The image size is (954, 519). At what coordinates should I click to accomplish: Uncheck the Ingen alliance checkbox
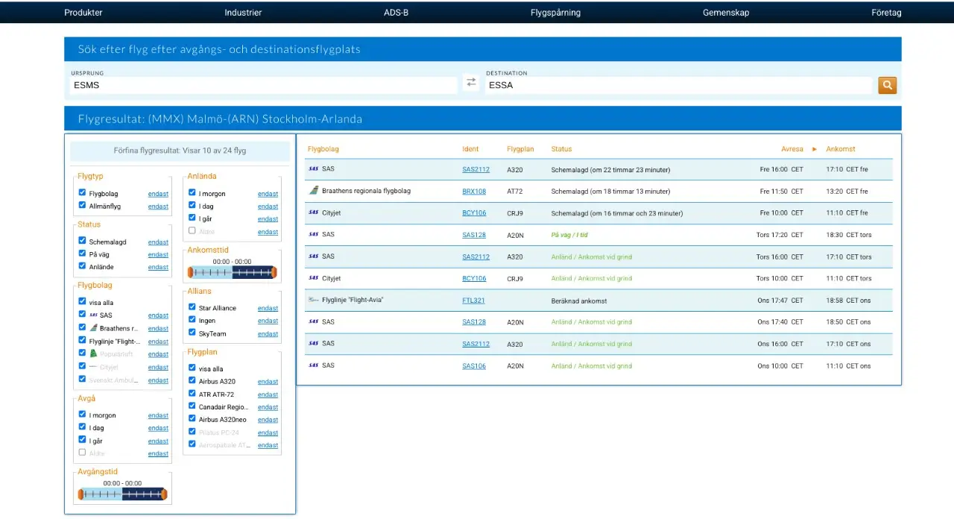pos(192,320)
